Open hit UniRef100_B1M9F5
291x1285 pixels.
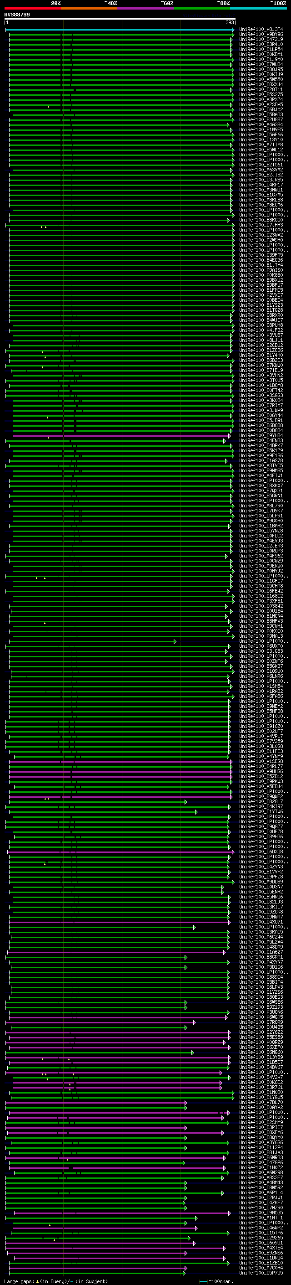pyautogui.click(x=261, y=130)
